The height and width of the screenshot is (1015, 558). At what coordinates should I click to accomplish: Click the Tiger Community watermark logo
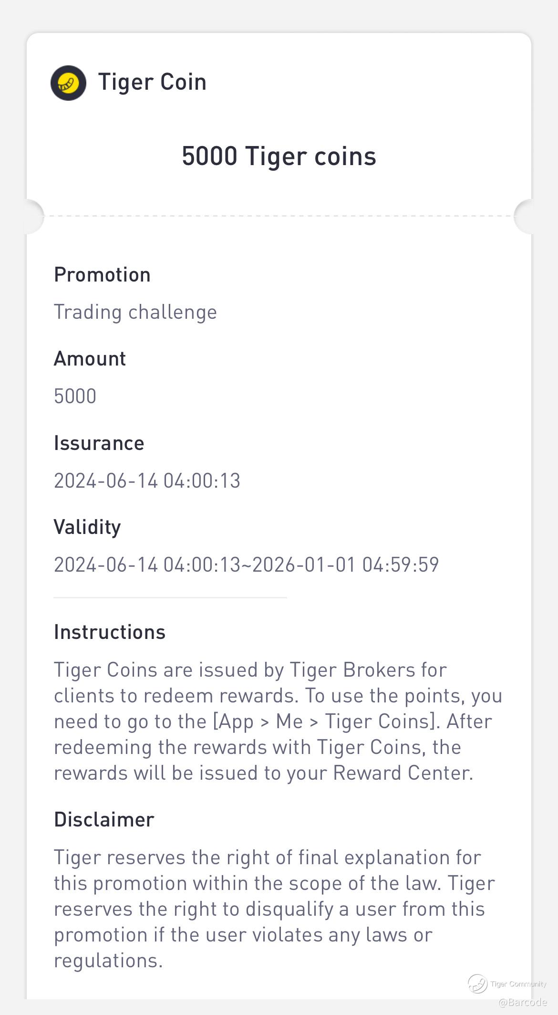click(477, 984)
